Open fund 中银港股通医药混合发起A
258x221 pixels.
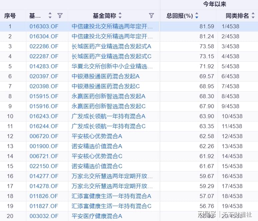tap(105, 76)
